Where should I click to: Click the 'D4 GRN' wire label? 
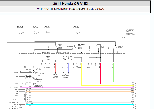tap(29, 96)
